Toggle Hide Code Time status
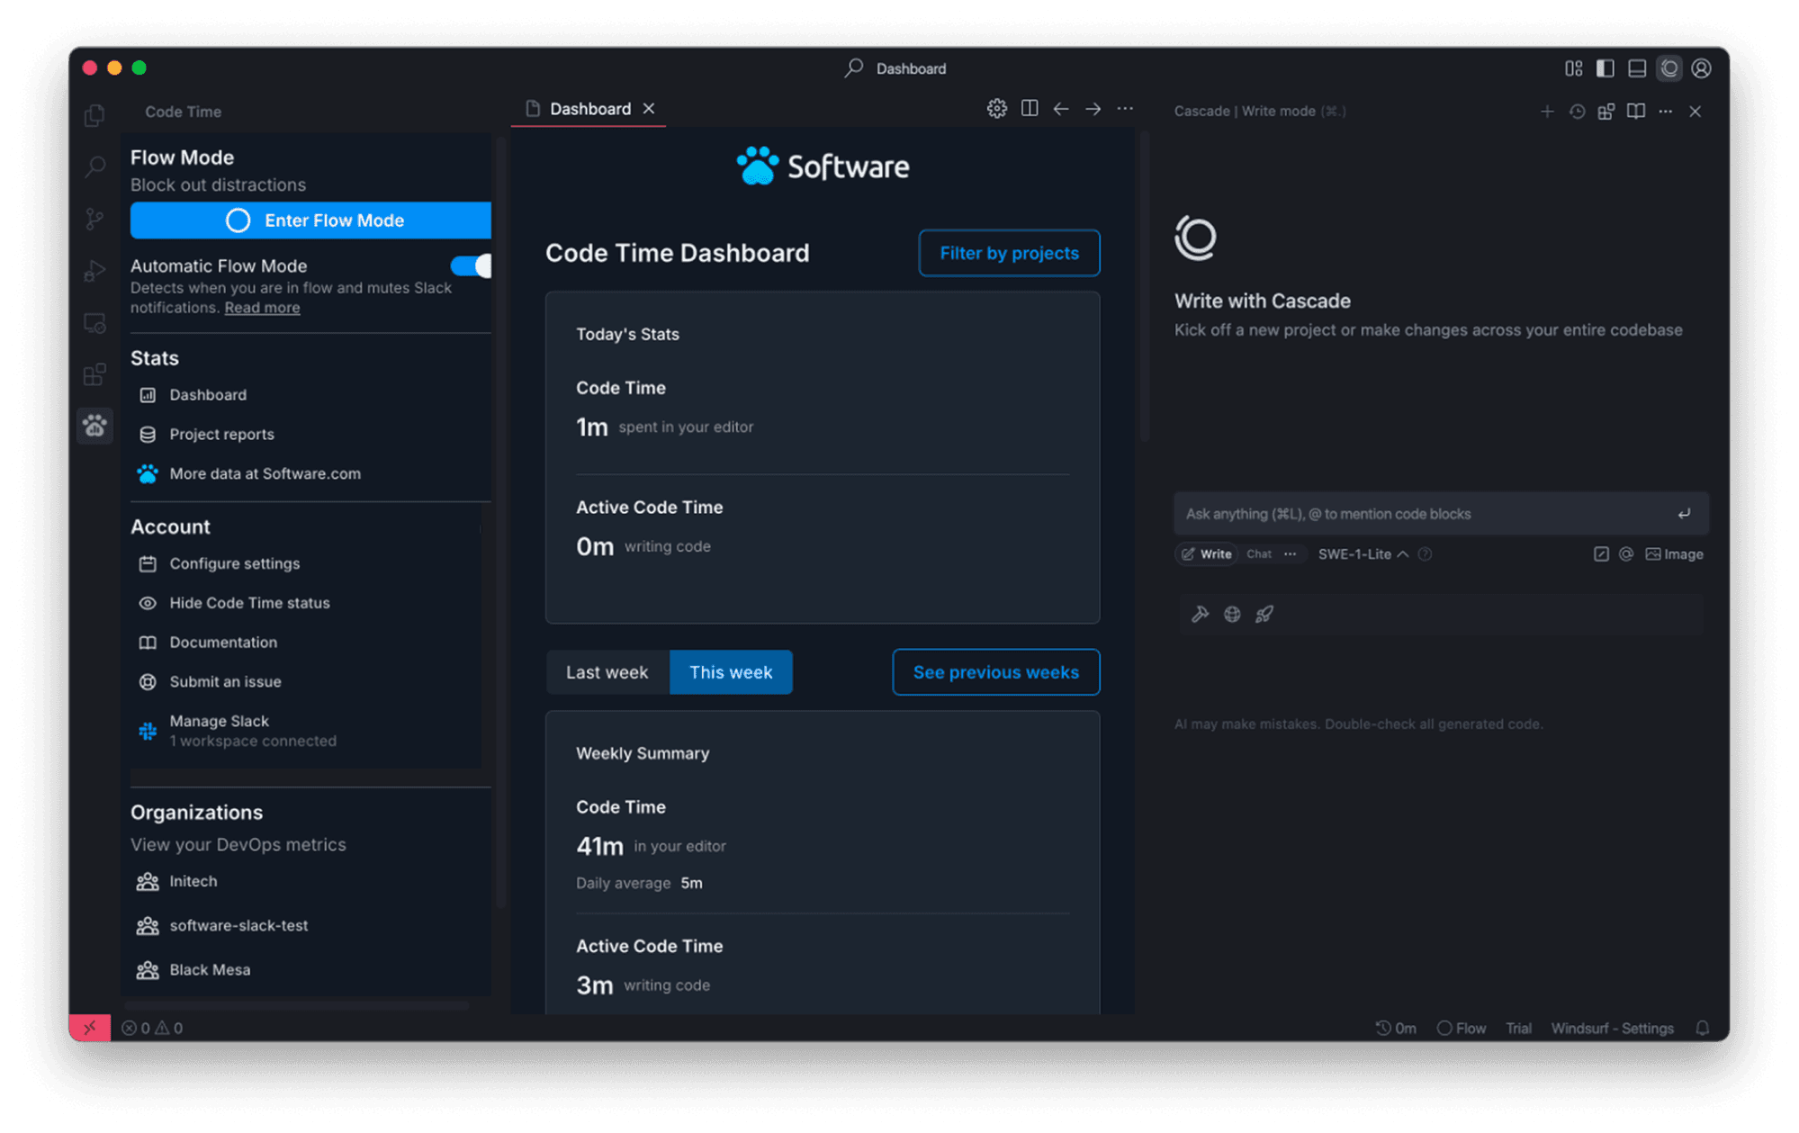The width and height of the screenshot is (1799, 1133). [x=249, y=603]
